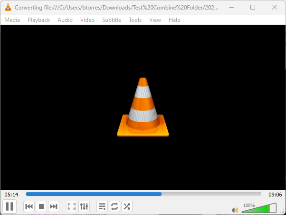The width and height of the screenshot is (286, 215).
Task: Open the Subtitle menu
Action: tap(112, 20)
